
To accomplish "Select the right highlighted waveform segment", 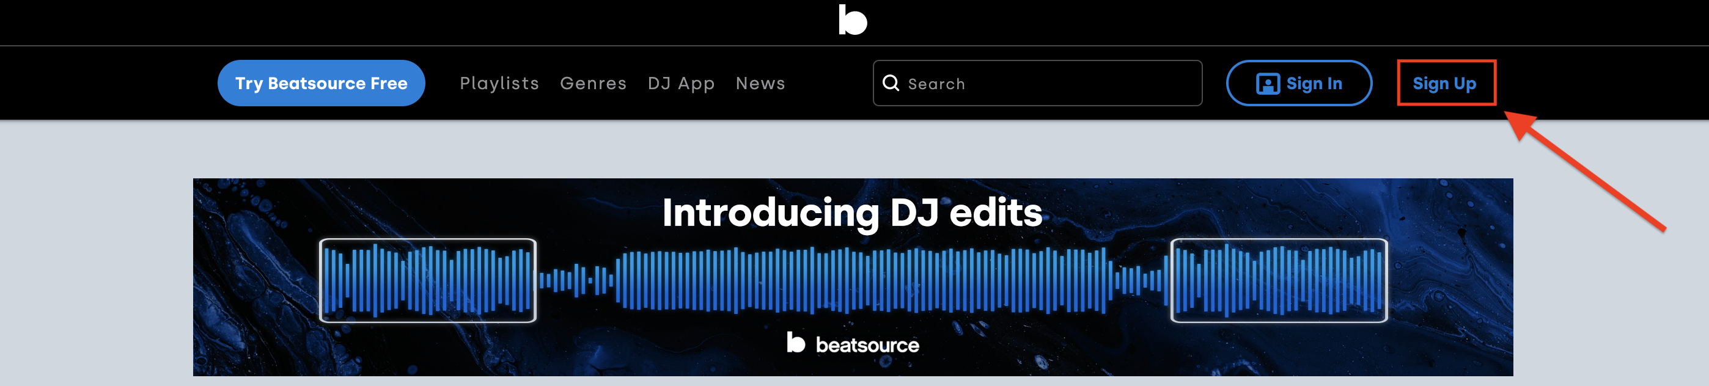I will (x=1279, y=280).
